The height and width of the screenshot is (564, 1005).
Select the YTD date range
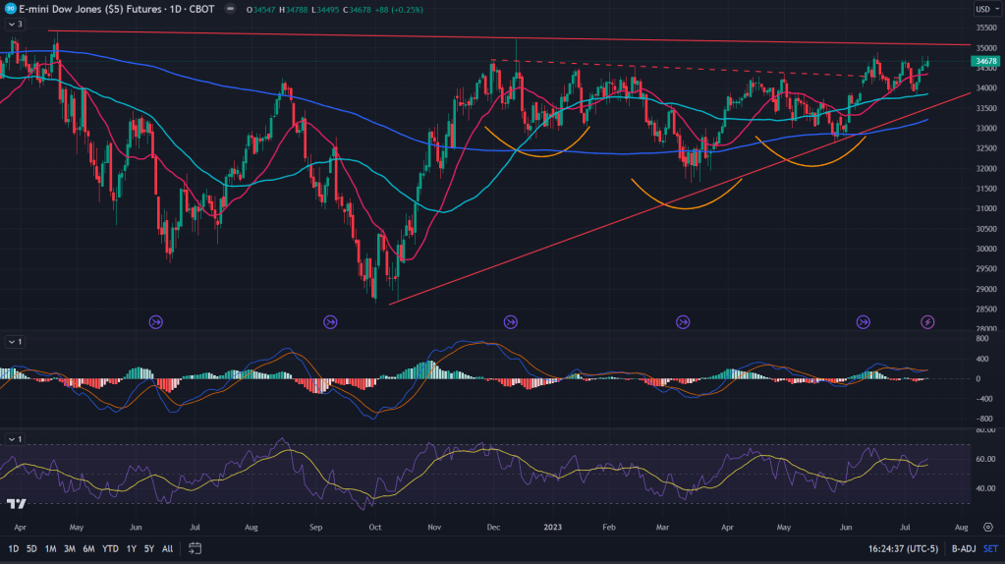coord(110,548)
